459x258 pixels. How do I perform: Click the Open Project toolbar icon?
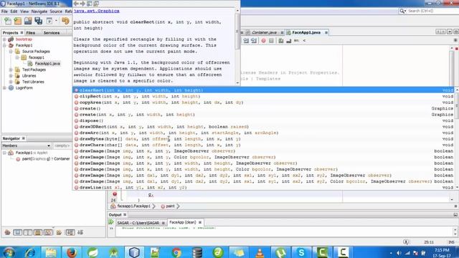(28, 21)
